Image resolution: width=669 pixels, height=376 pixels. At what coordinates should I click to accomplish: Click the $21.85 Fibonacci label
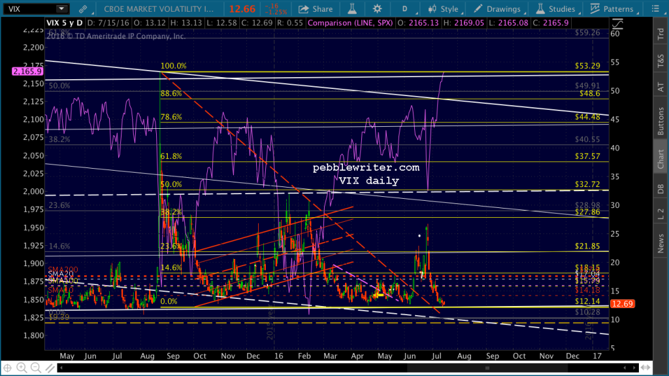tap(587, 246)
